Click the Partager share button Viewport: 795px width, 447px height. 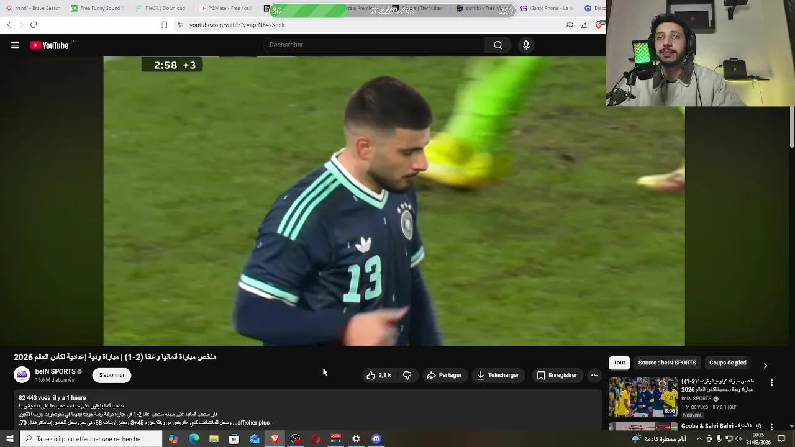pos(444,375)
